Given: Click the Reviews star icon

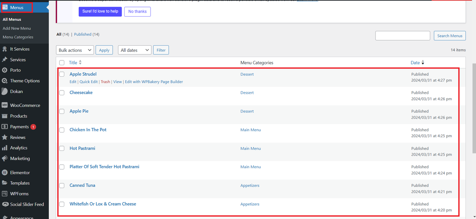Looking at the screenshot, I should tap(5, 137).
